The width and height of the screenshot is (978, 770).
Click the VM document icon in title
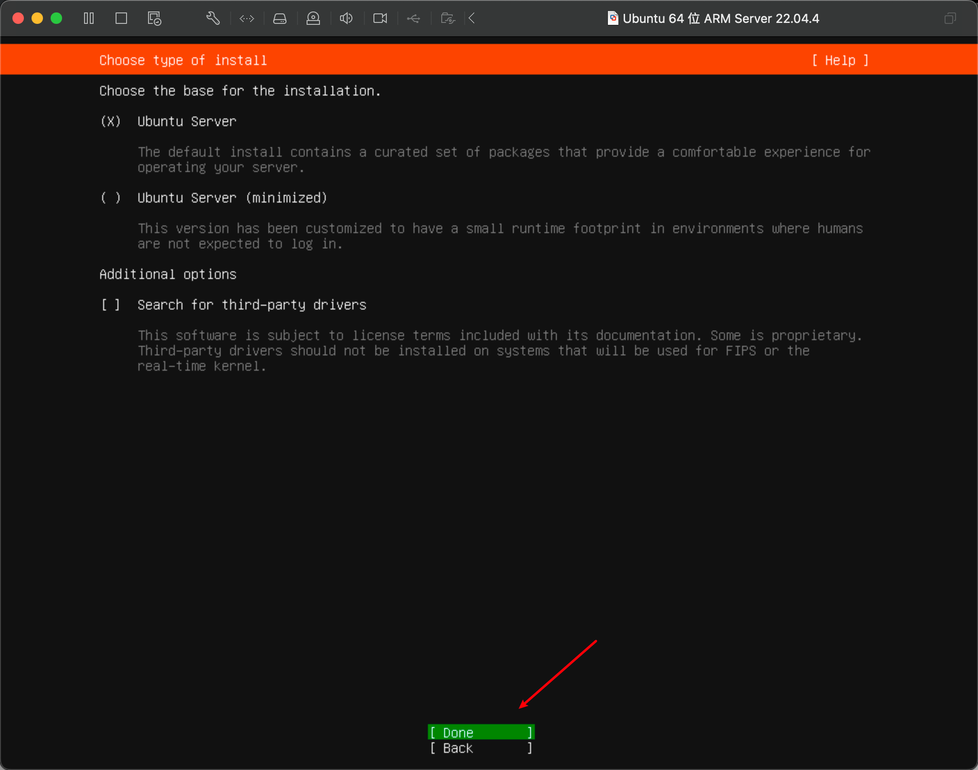613,18
